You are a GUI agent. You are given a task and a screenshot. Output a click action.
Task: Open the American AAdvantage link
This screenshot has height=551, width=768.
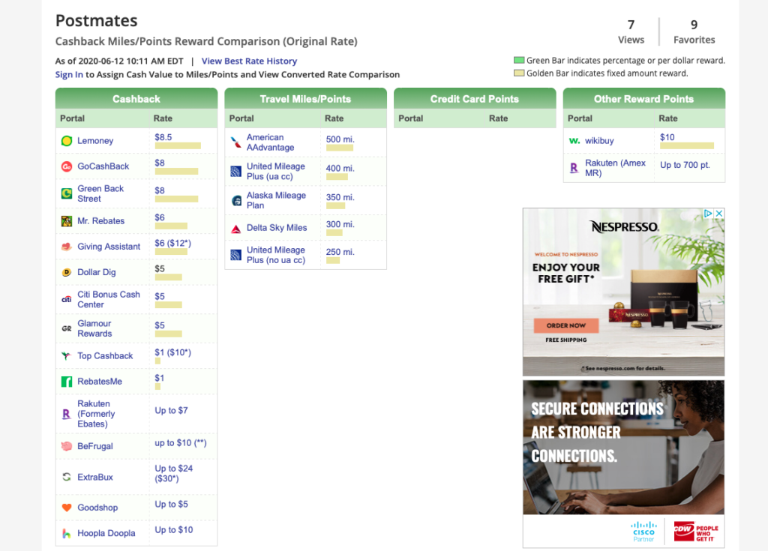click(x=270, y=142)
